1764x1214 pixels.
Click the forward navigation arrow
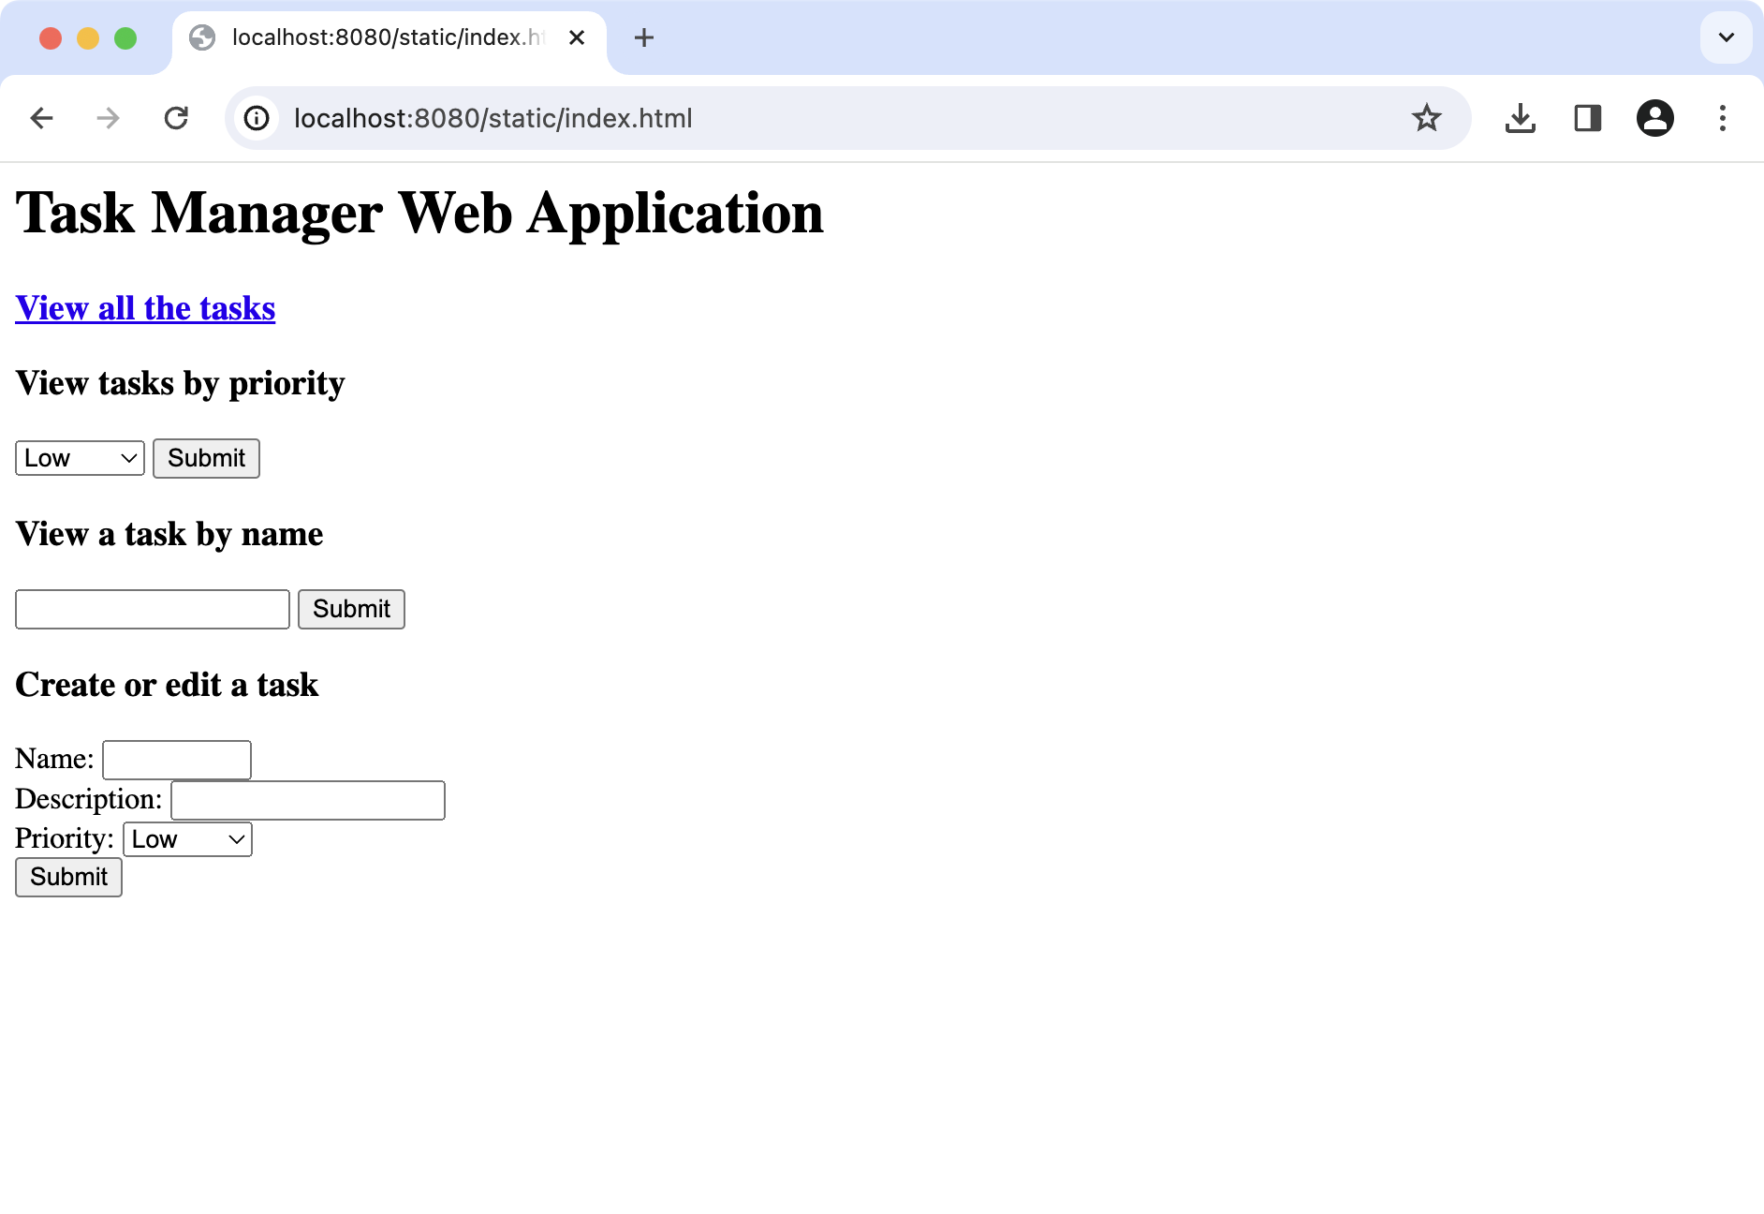[109, 118]
